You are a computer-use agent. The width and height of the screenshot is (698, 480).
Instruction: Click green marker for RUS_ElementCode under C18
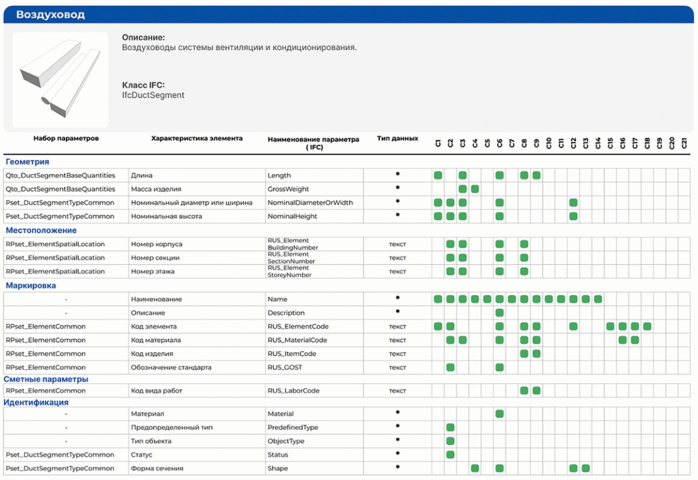point(647,326)
